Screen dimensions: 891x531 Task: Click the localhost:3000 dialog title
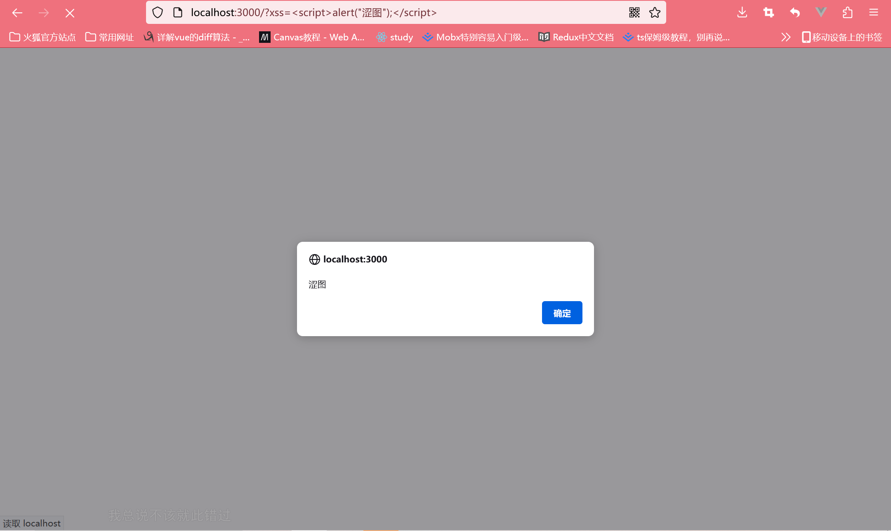coord(355,259)
